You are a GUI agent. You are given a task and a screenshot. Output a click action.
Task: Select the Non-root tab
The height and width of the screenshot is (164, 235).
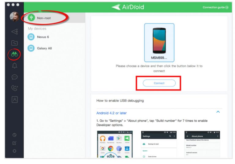tap(54, 18)
